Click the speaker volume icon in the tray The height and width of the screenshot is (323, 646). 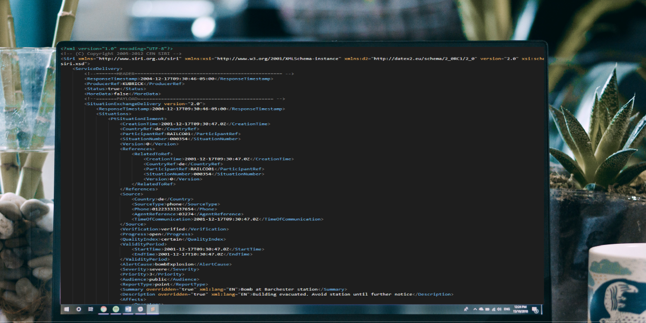[500, 310]
